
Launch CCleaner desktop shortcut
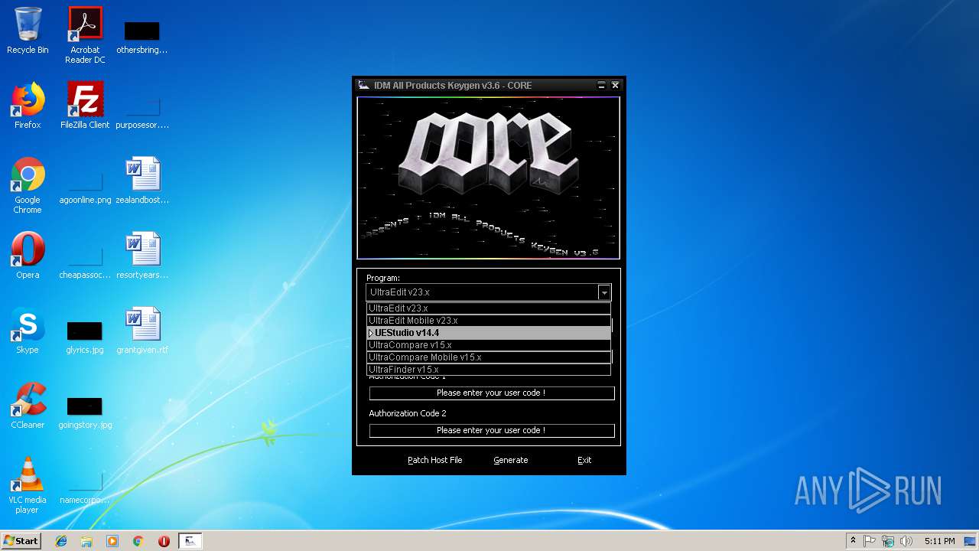point(28,406)
